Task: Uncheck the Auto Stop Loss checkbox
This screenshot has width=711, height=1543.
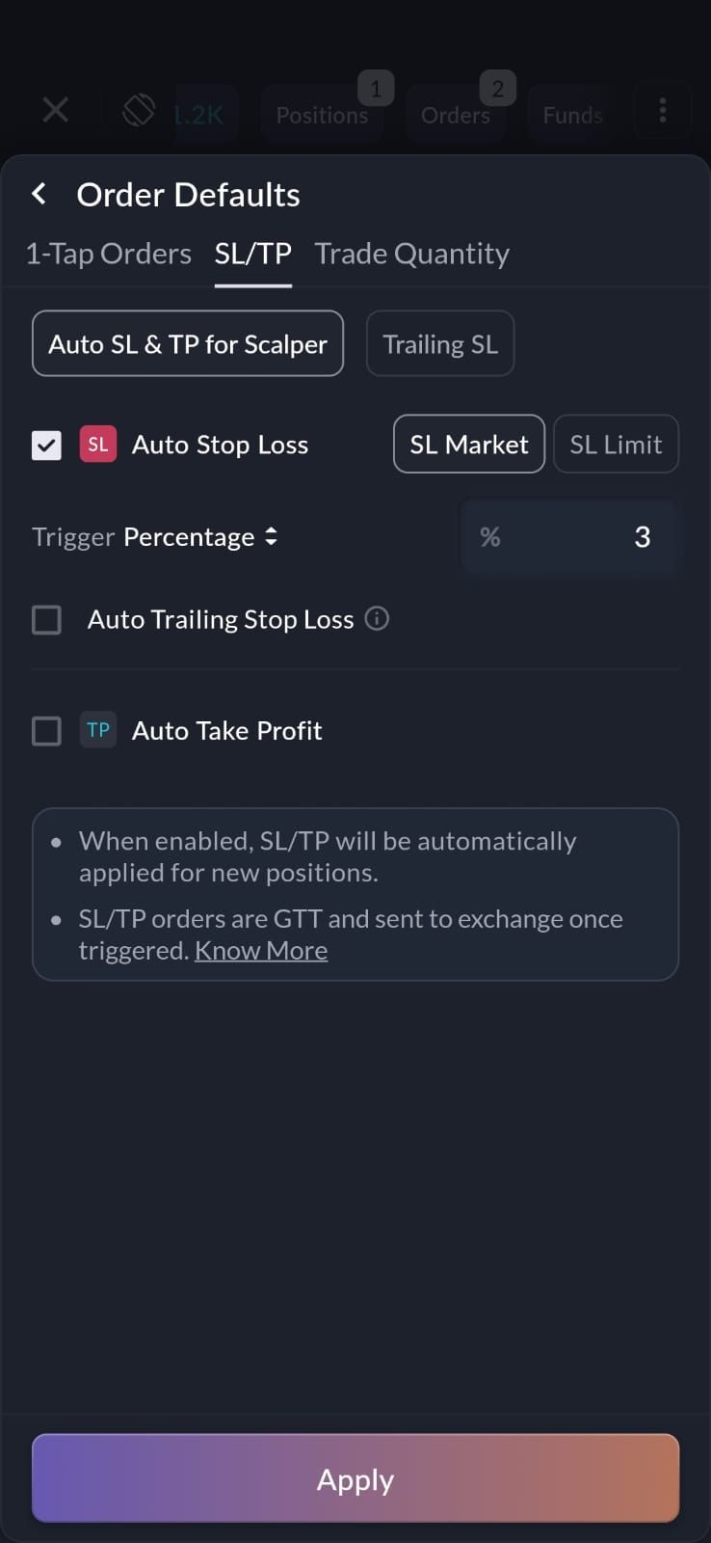Action: 46,446
